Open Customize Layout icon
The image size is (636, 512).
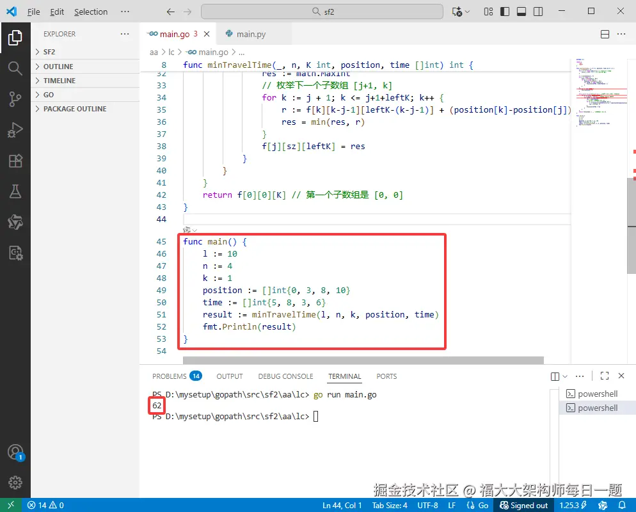point(488,12)
